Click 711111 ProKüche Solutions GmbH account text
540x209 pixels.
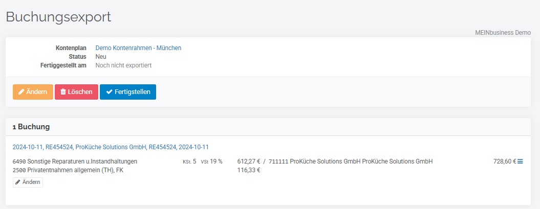pos(351,161)
